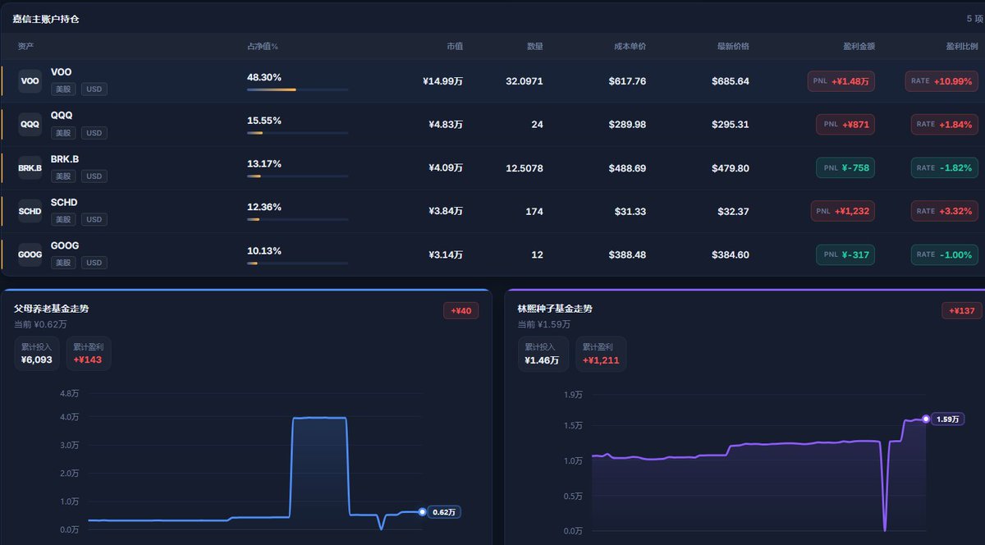The width and height of the screenshot is (985, 545).
Task: Click VOO's market value ¥14.99万
Action: point(442,81)
